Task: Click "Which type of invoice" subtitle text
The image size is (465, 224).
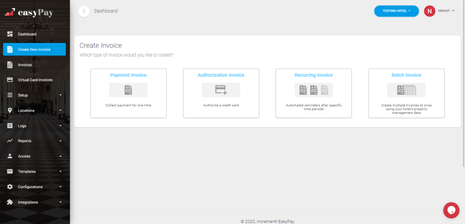Action: tap(126, 55)
